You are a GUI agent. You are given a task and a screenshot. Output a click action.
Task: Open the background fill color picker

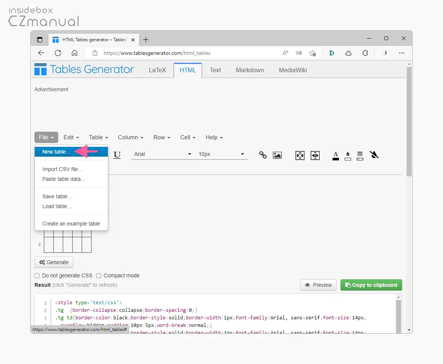click(x=348, y=156)
